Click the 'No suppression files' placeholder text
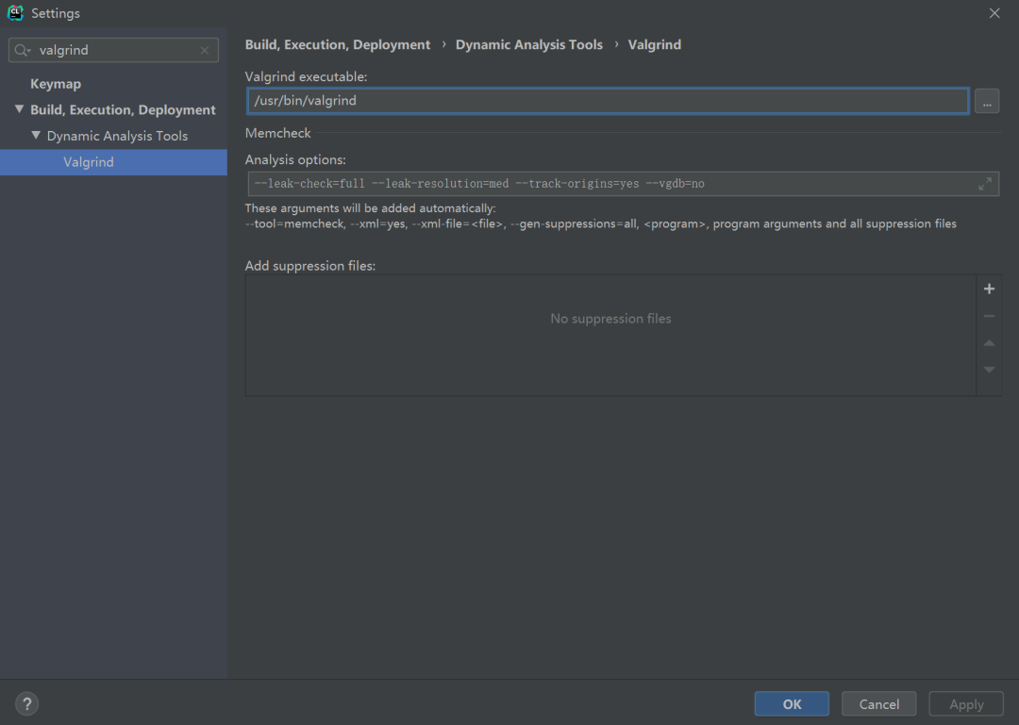 [610, 319]
